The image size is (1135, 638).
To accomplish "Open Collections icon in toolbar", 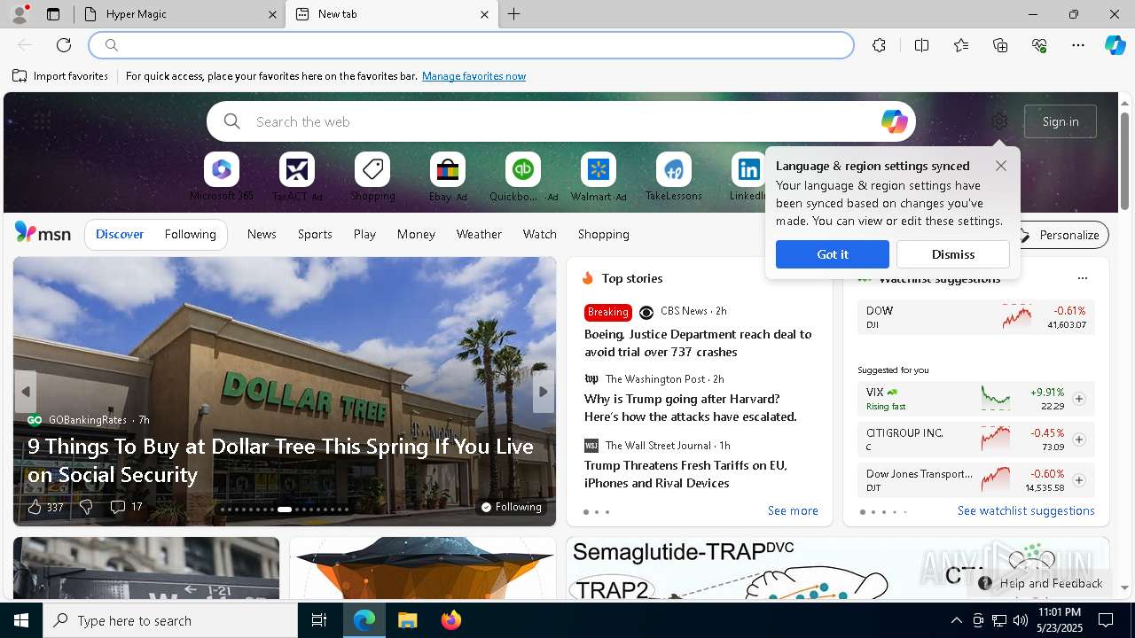I will (x=1000, y=45).
